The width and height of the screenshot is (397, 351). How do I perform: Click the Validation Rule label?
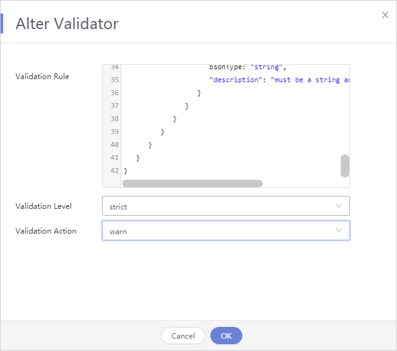point(42,76)
